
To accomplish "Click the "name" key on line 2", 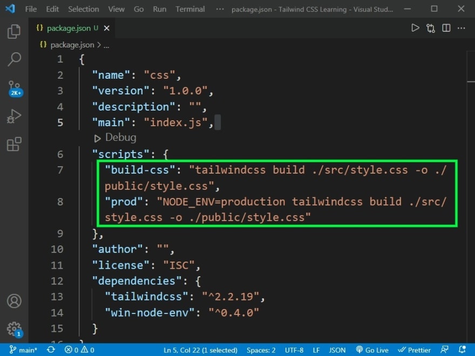I will coord(111,75).
